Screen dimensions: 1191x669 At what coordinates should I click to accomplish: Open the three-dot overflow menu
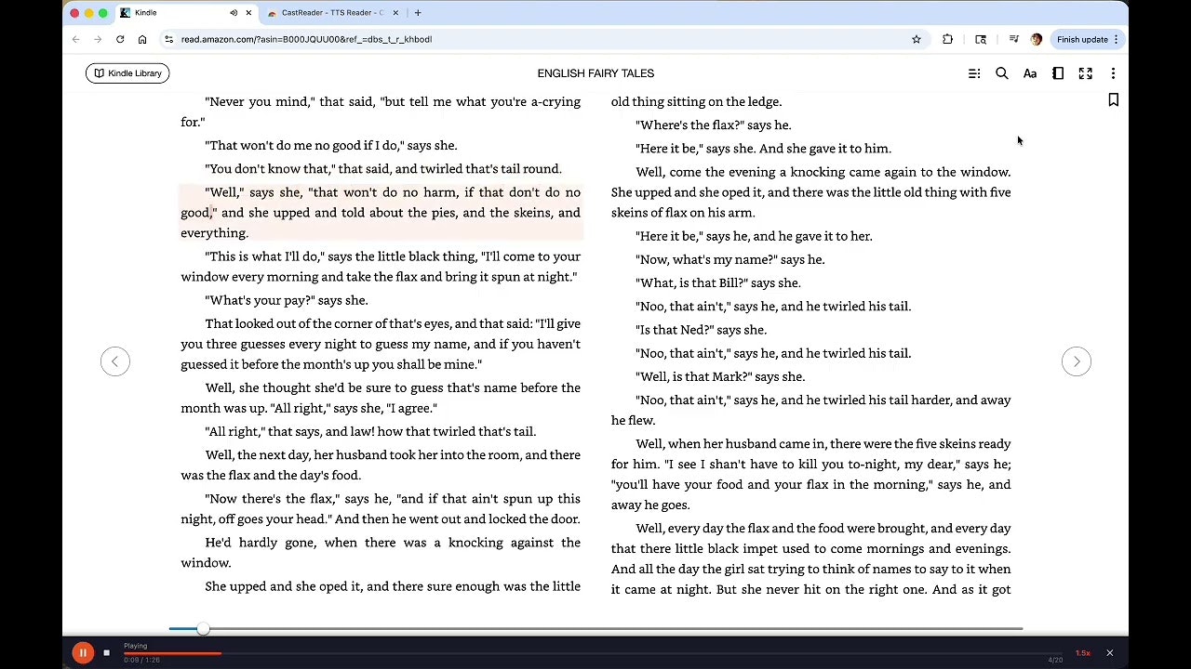pos(1113,72)
